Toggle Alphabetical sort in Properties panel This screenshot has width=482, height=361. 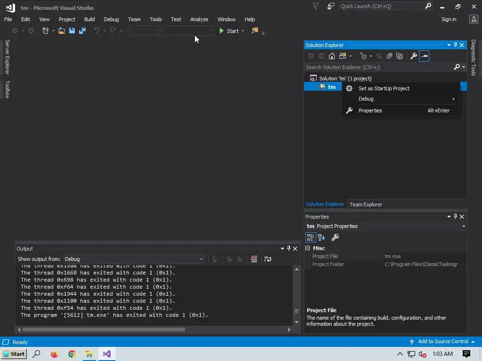coord(321,237)
